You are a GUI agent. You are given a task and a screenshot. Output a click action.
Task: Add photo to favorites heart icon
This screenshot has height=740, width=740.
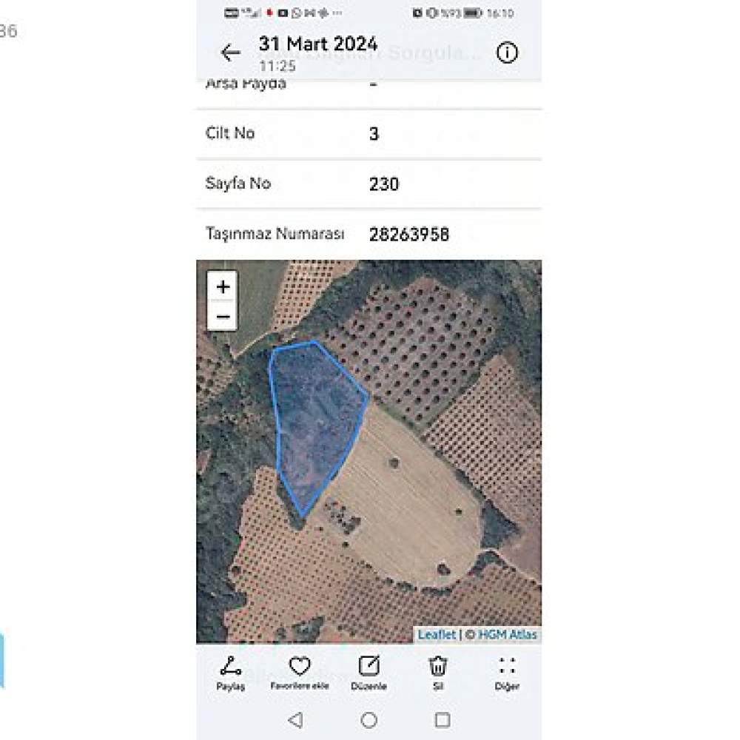pyautogui.click(x=299, y=673)
